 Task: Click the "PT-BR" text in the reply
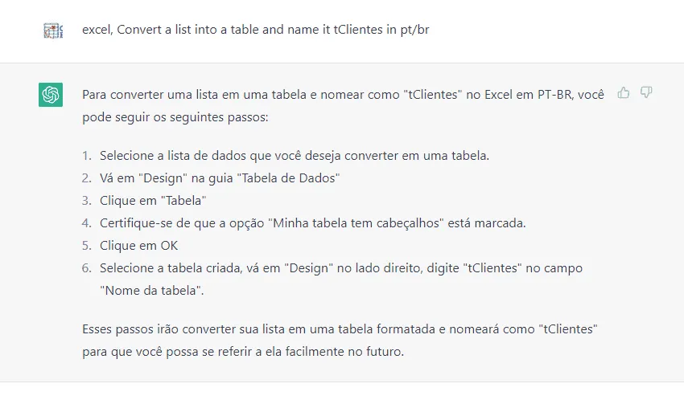pos(554,95)
